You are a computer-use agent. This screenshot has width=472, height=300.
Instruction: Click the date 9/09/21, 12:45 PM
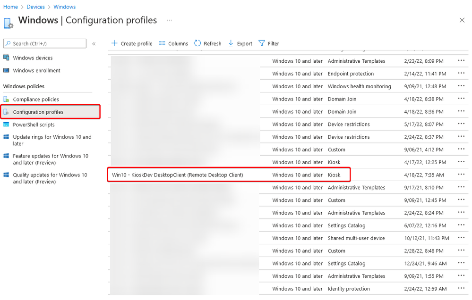[425, 200]
